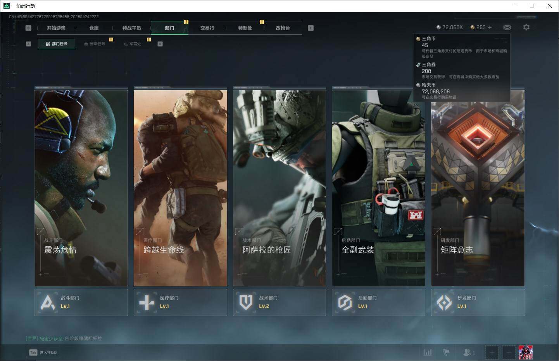Click the player avatar in bottom right
Viewport: 559px width, 361px height.
coord(525,352)
